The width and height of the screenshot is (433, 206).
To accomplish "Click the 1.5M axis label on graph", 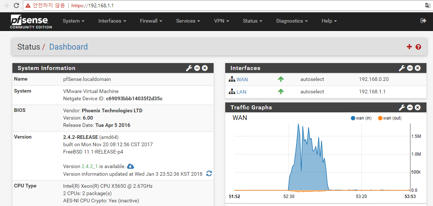I will click(416, 136).
